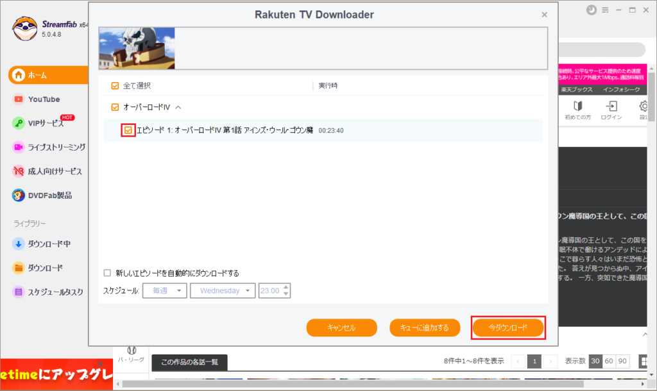The image size is (657, 391).
Task: Click the インフォシーク link
Action: point(621,90)
